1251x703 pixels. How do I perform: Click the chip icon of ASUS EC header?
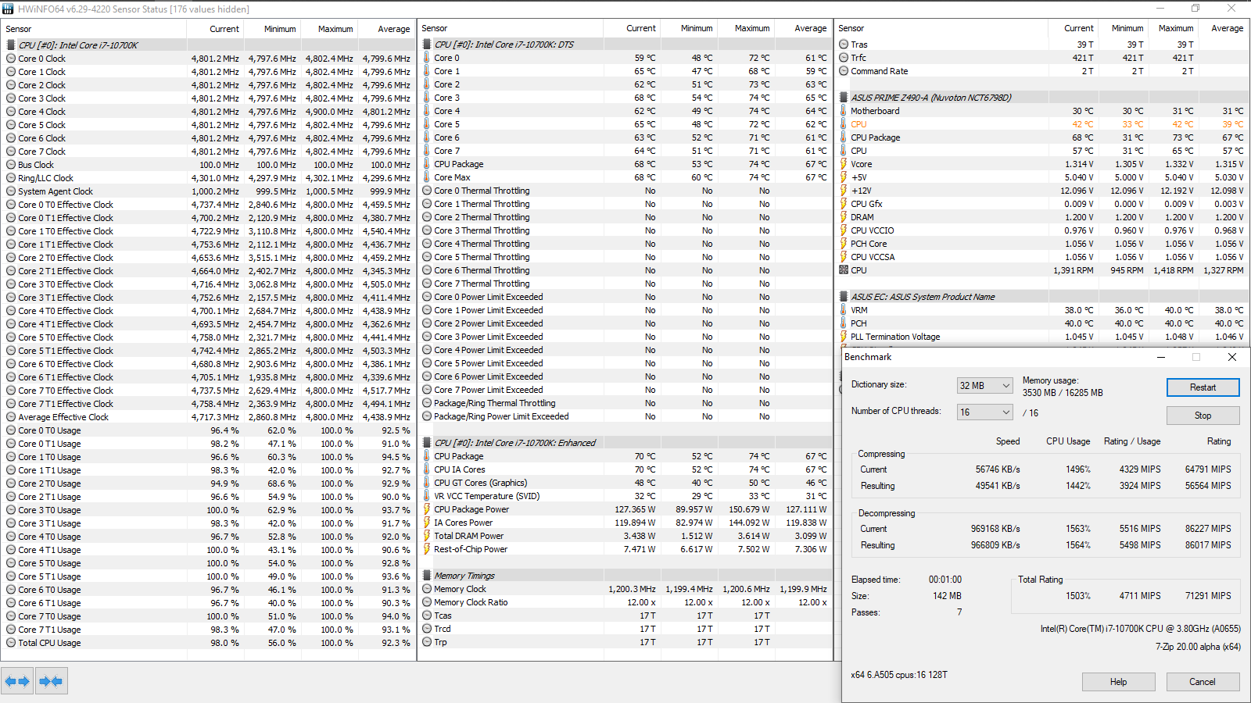point(844,297)
